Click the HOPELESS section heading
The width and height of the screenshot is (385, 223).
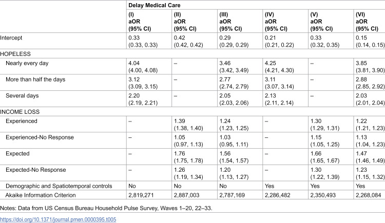tap(15, 54)
